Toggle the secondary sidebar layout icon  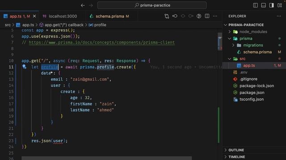click(x=271, y=5)
